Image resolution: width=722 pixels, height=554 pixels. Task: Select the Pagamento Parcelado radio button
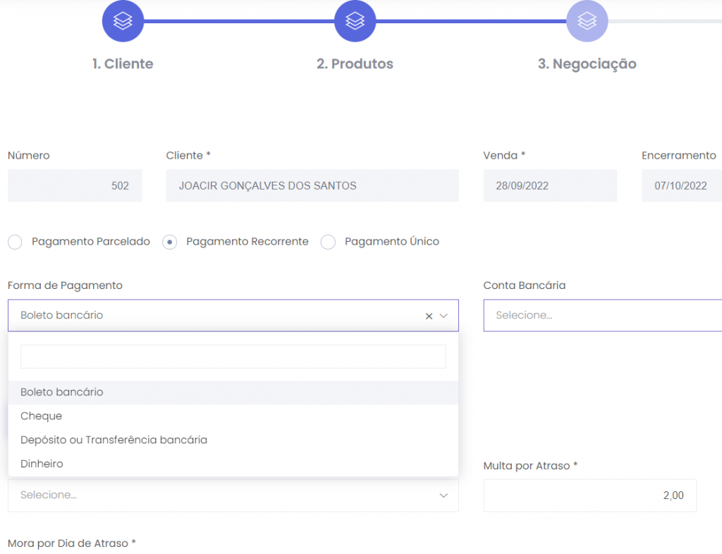click(15, 242)
